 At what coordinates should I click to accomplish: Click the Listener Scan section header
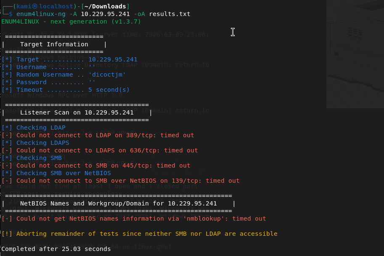point(77,112)
